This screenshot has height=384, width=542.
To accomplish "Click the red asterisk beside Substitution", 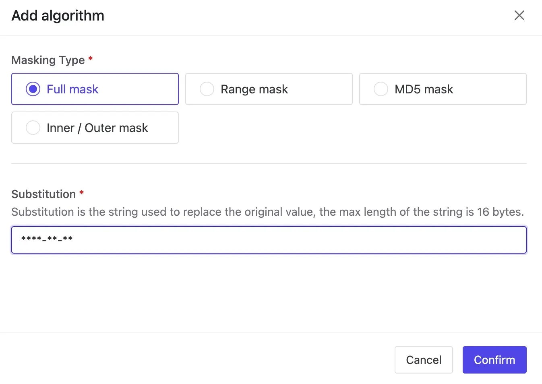I will pyautogui.click(x=81, y=192).
